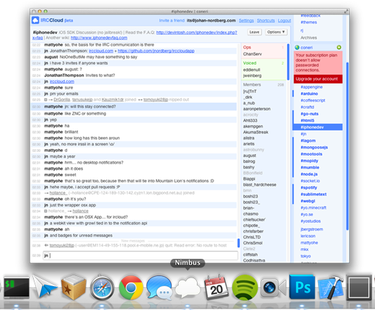Select ChrisLTD in the Members list
The width and height of the screenshot is (375, 310).
click(x=252, y=237)
